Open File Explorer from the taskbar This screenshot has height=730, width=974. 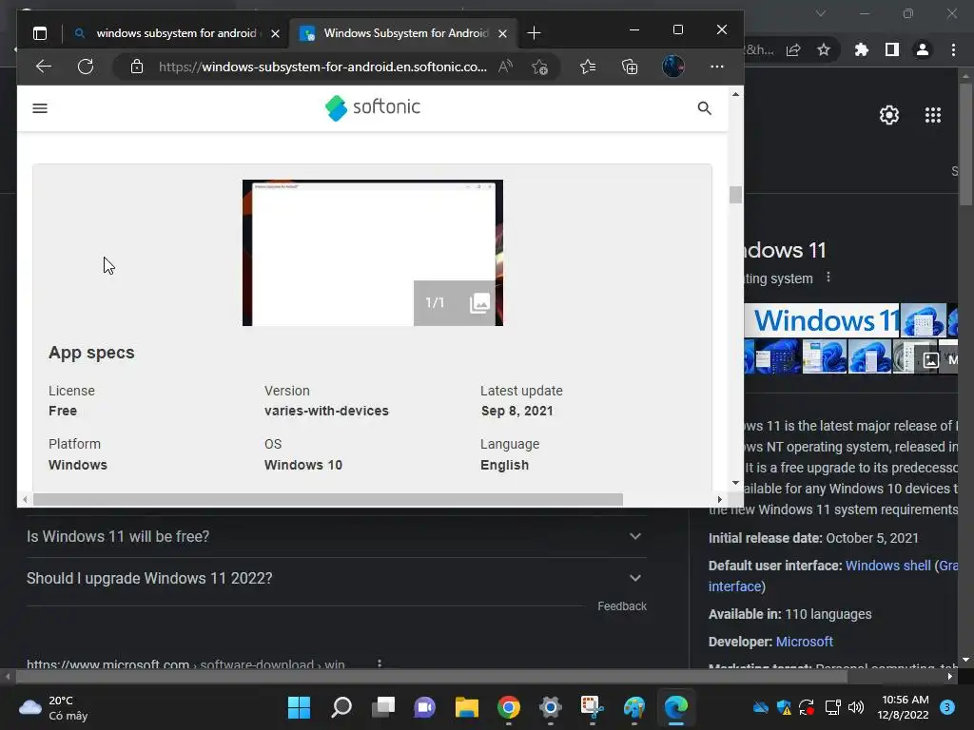click(x=466, y=707)
